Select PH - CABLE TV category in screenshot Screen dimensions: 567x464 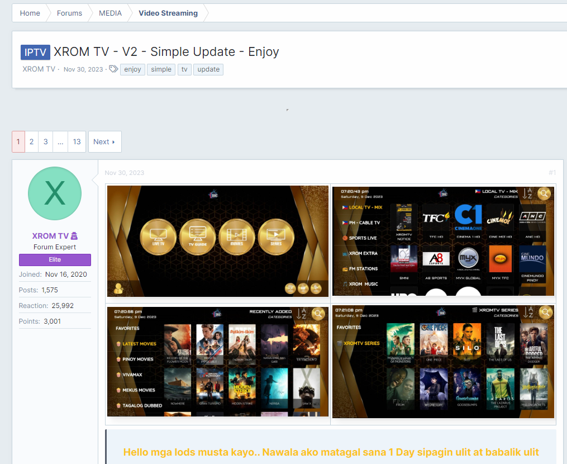[x=361, y=222]
